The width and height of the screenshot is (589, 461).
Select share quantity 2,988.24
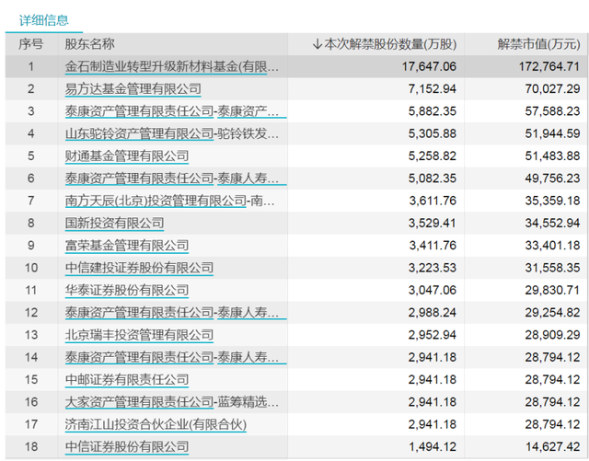[x=433, y=313]
